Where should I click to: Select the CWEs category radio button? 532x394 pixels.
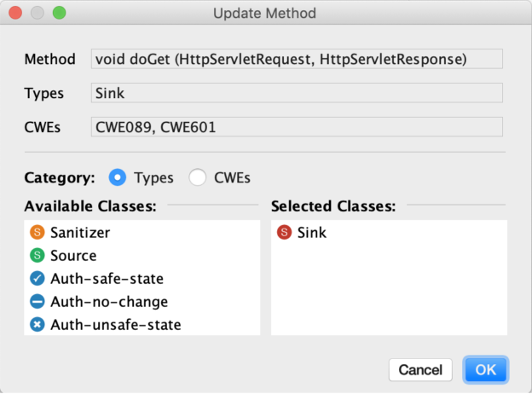tap(198, 177)
